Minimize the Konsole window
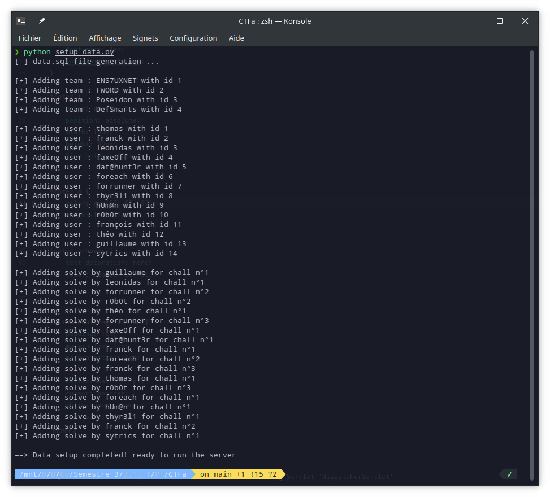 (x=474, y=21)
